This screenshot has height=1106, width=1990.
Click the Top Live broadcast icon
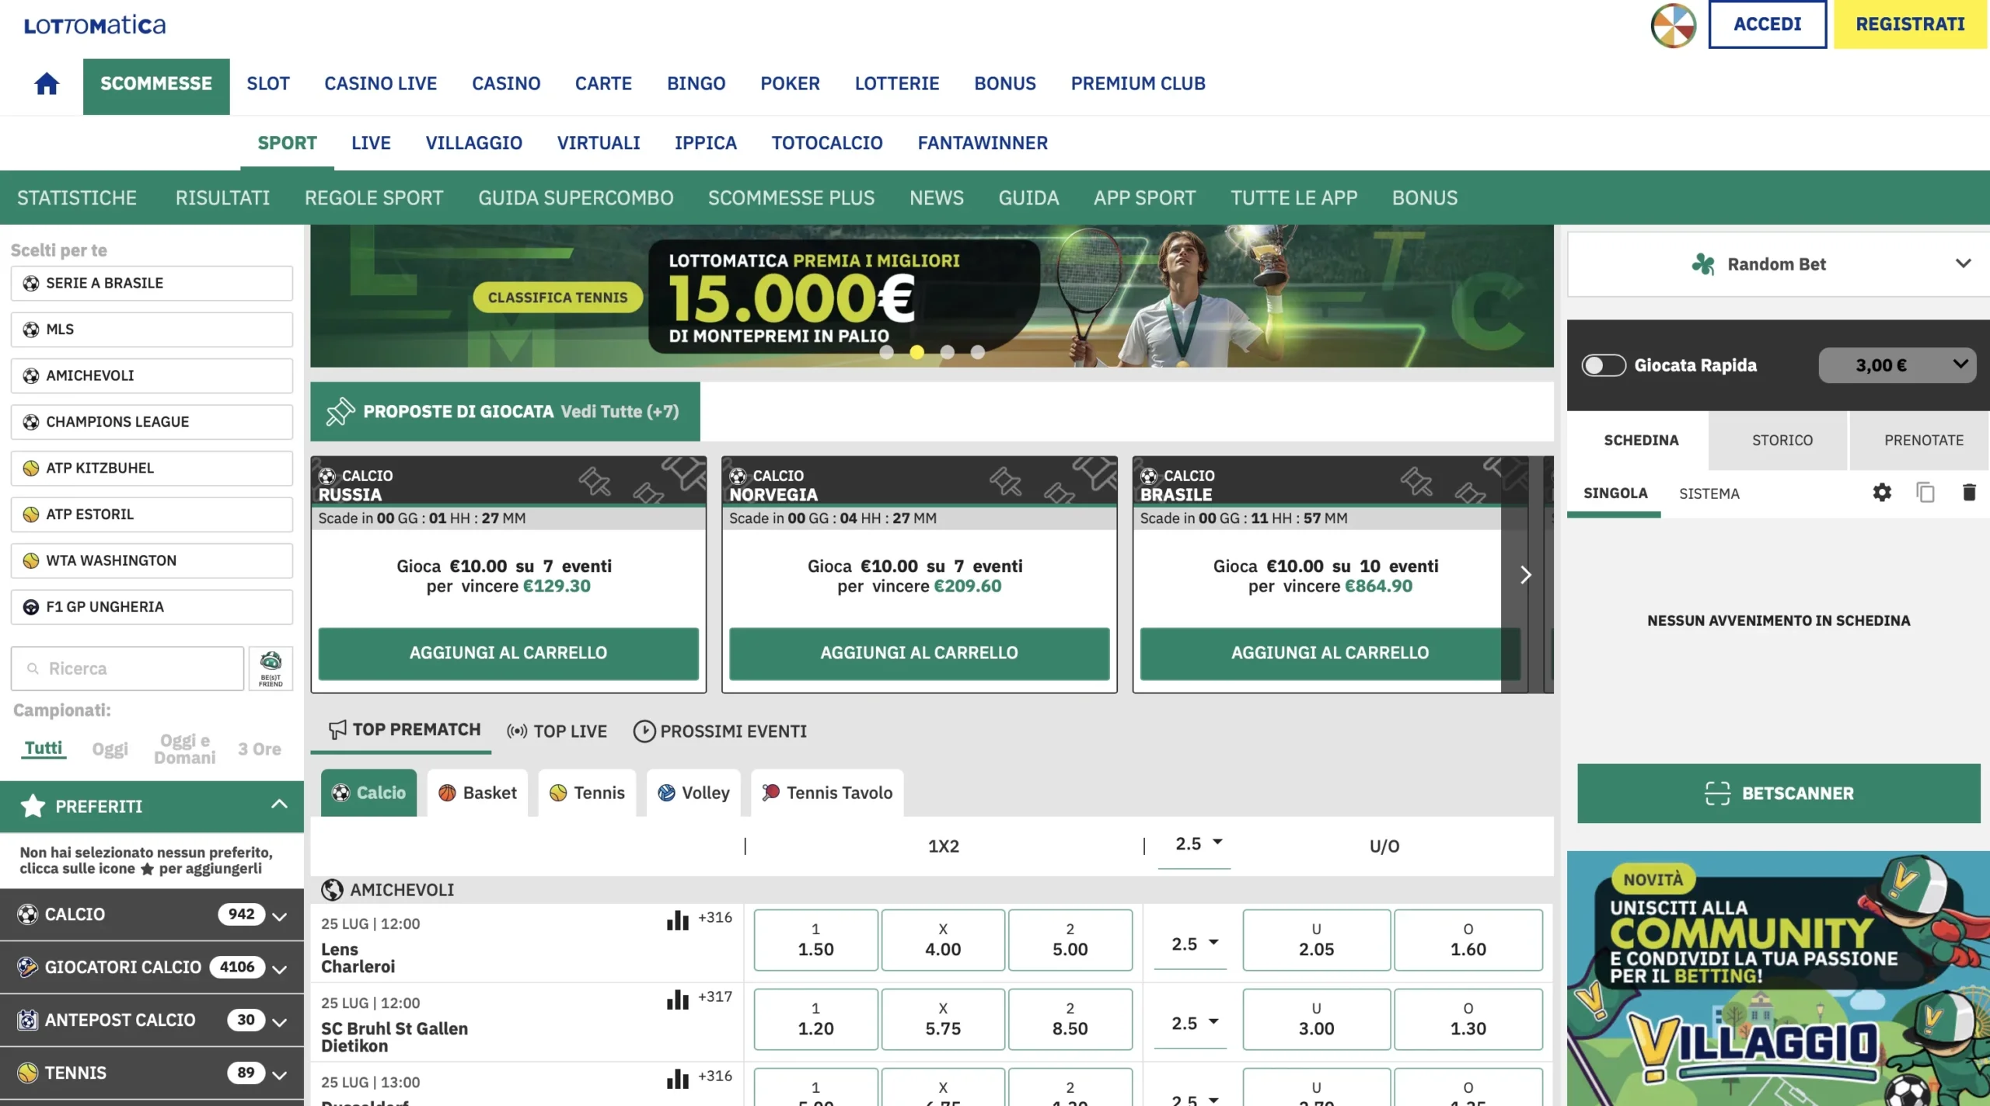517,731
